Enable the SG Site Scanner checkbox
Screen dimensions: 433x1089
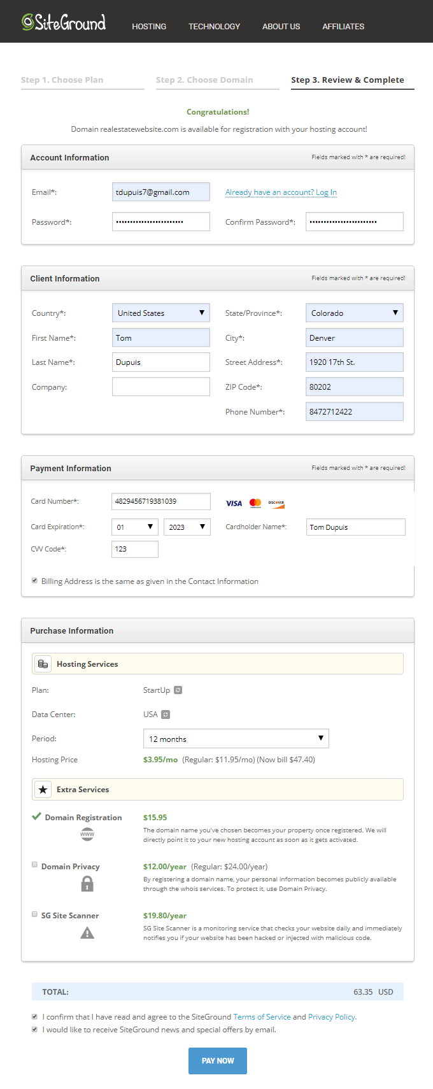coord(34,914)
